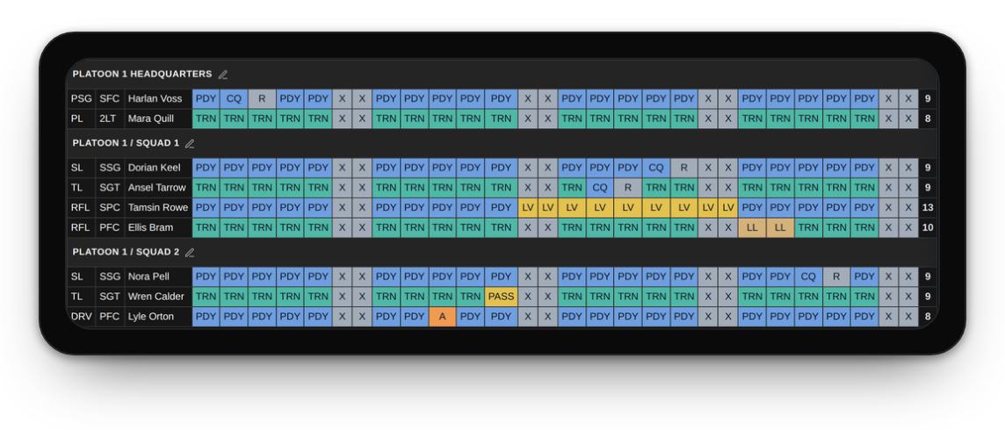The image size is (1005, 430).
Task: Open the R cell in Nora Pell's row
Action: 836,277
